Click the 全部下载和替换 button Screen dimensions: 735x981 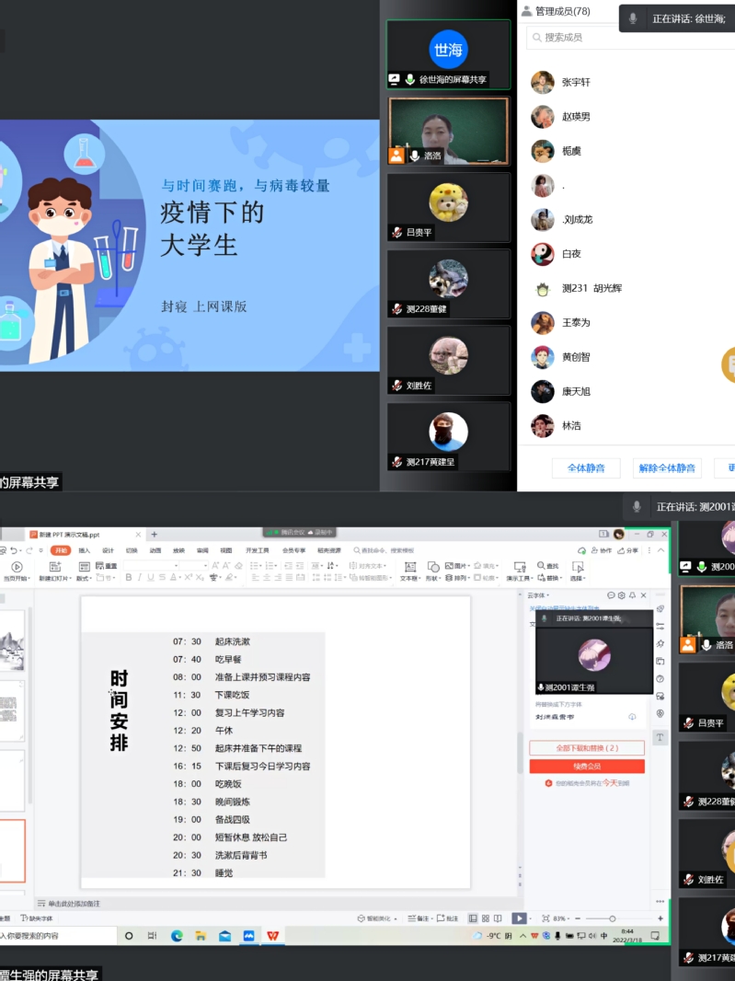point(587,748)
